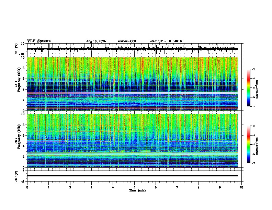Click the "Time (min)" x-axis label
The width and height of the screenshot is (272, 210).
[x=137, y=190]
